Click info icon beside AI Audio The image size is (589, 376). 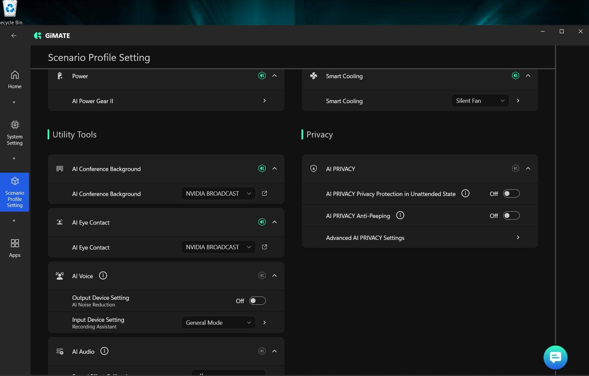pos(104,351)
